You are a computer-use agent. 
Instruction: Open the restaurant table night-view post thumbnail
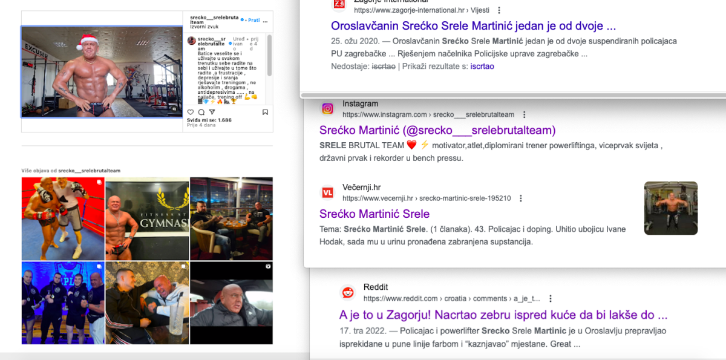tap(231, 218)
